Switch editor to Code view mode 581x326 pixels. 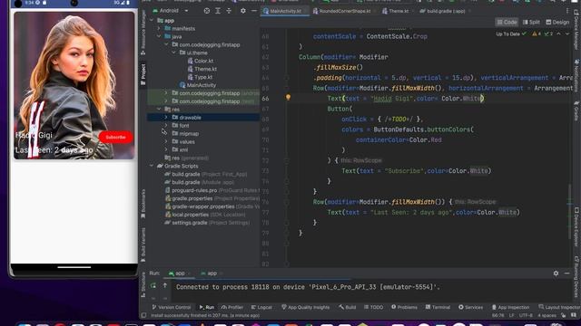click(x=507, y=22)
